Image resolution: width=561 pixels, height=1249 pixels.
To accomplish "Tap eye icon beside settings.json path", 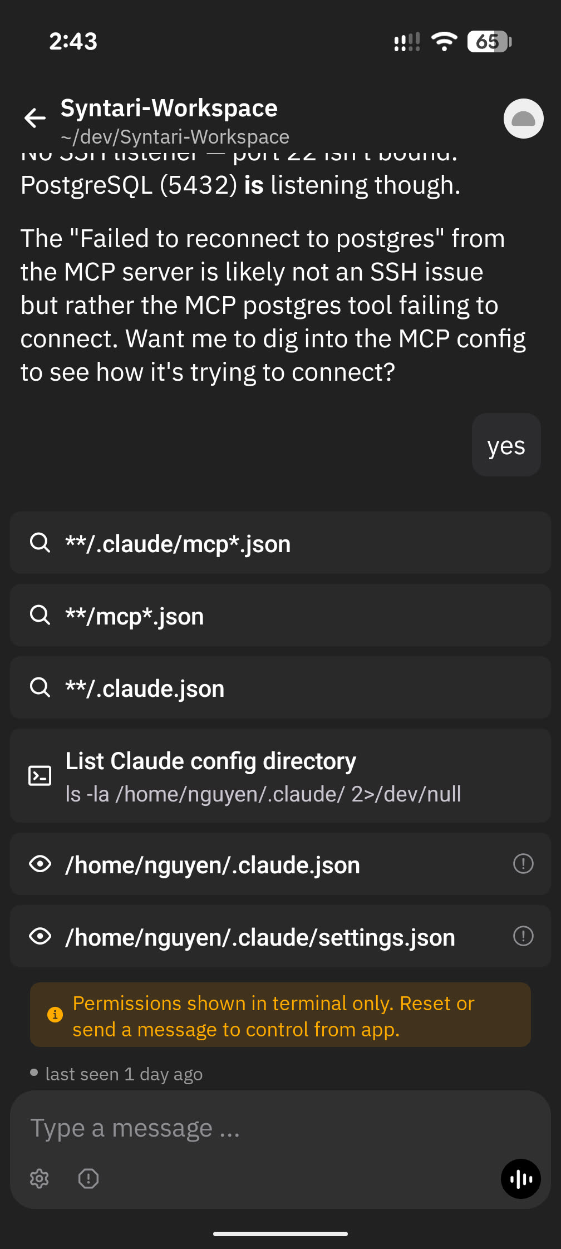I will click(40, 937).
